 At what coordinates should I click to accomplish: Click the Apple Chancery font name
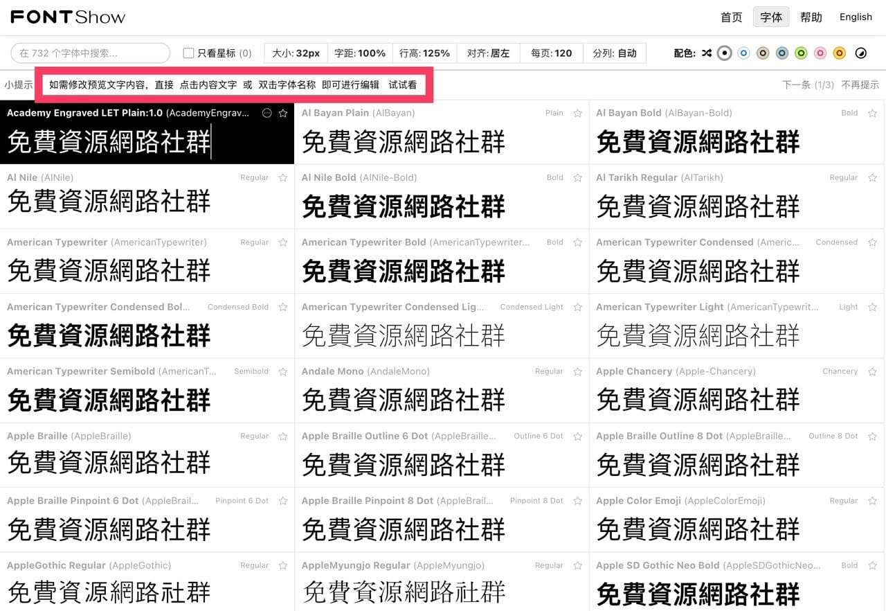(676, 372)
